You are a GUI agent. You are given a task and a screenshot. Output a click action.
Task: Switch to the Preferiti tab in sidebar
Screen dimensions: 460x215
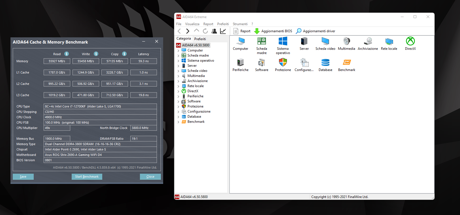tap(200, 39)
